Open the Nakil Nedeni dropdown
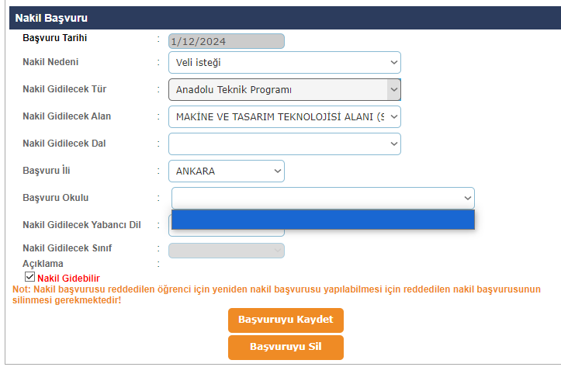This screenshot has width=561, height=367. click(x=284, y=63)
